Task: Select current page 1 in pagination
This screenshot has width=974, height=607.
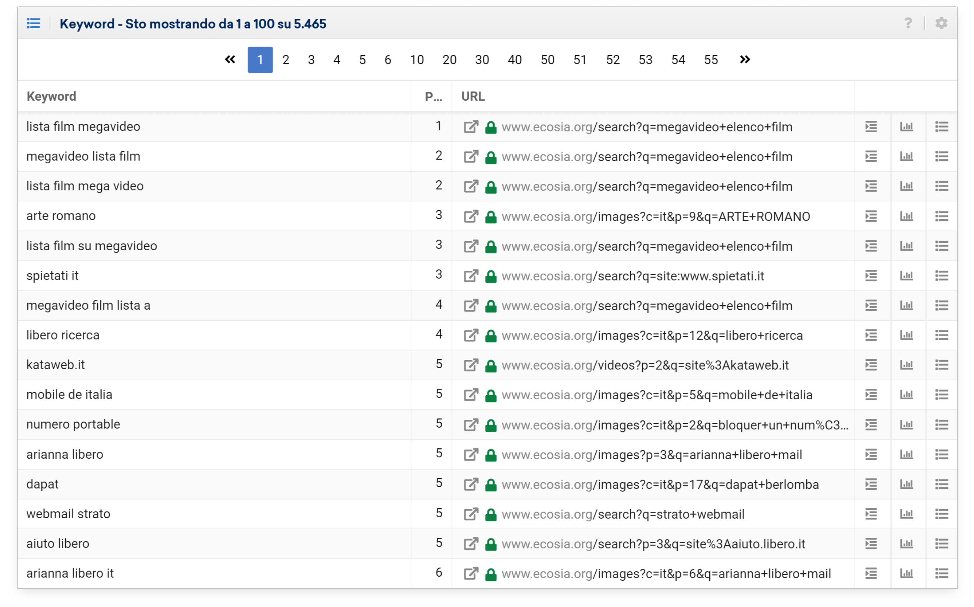Action: click(x=260, y=60)
